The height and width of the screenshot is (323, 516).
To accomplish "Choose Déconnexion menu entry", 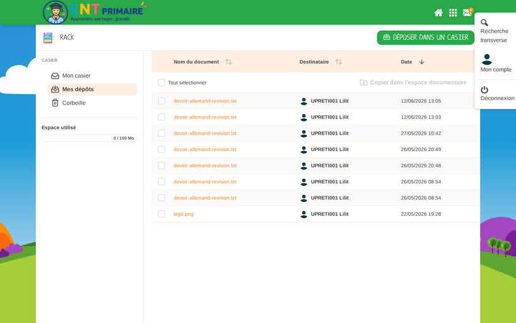I will click(497, 94).
